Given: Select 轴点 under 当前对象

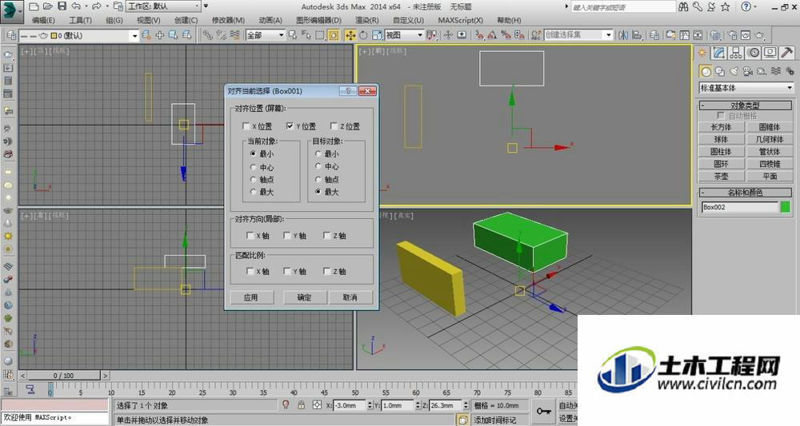Looking at the screenshot, I should coord(253,179).
